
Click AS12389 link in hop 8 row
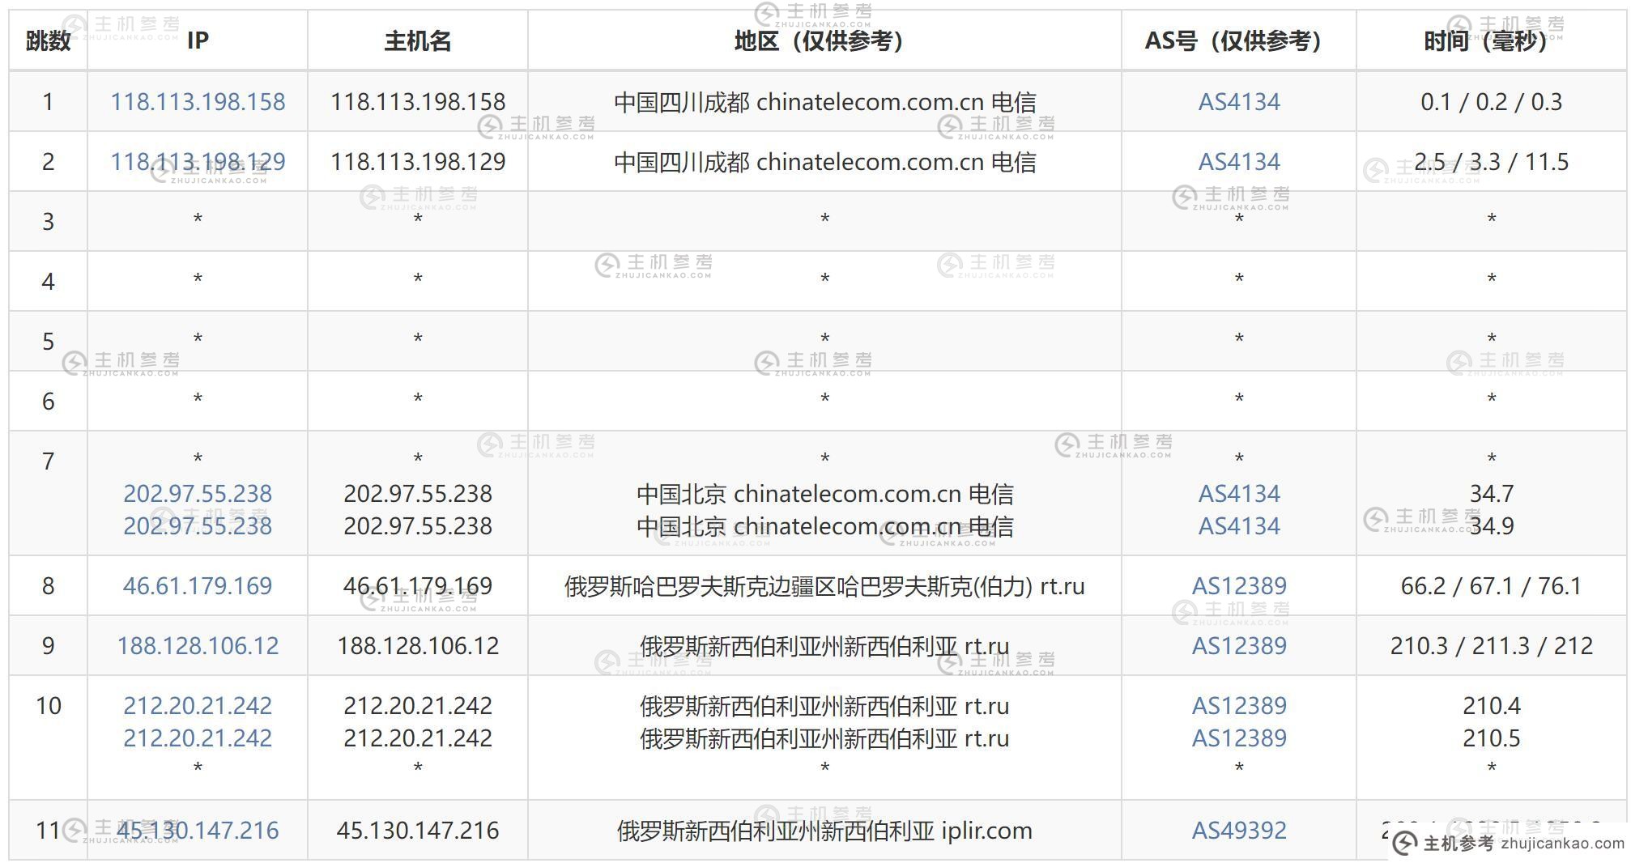coord(1239,586)
